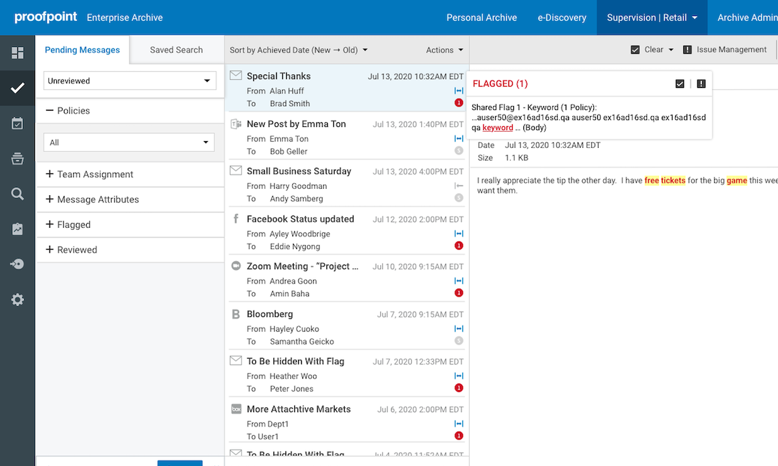This screenshot has height=466, width=778.
Task: Switch to the Pending Messages tab
Action: tap(82, 50)
